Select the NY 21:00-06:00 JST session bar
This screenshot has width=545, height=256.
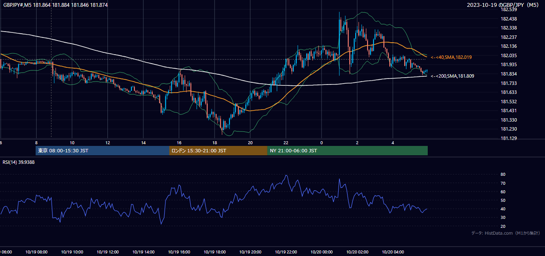pyautogui.click(x=348, y=151)
